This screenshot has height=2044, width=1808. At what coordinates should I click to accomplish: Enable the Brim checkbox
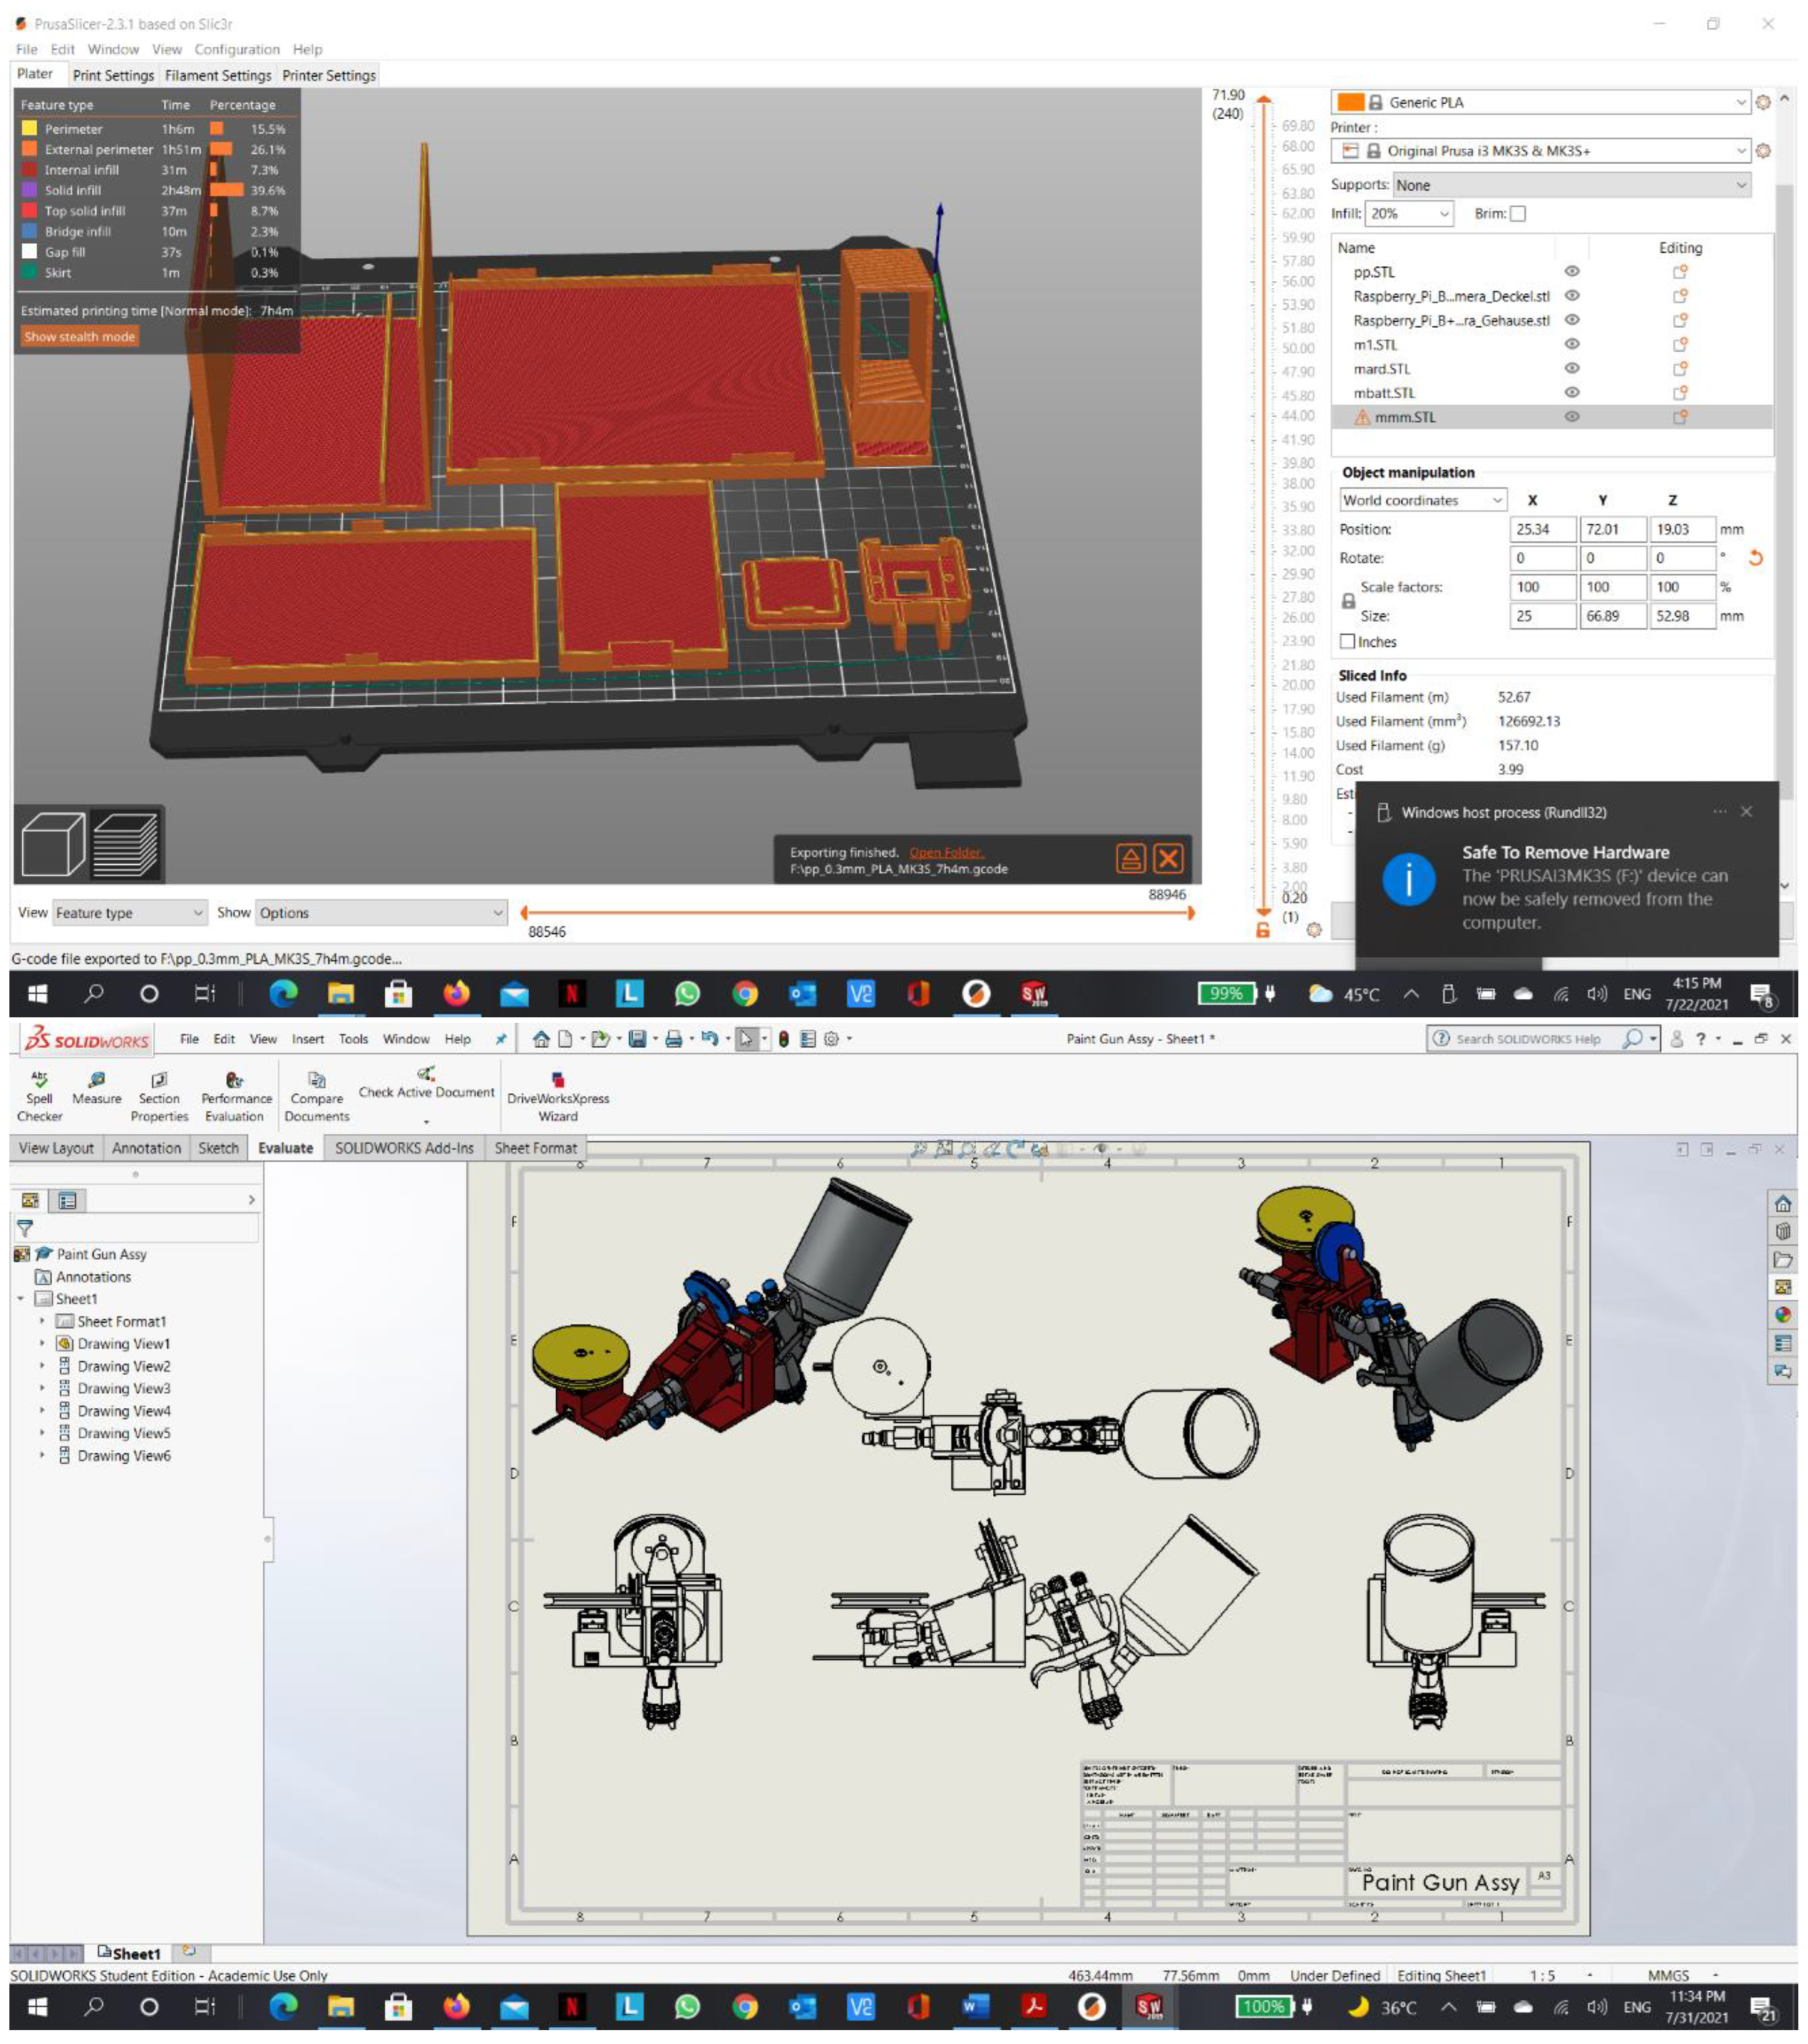(1517, 213)
